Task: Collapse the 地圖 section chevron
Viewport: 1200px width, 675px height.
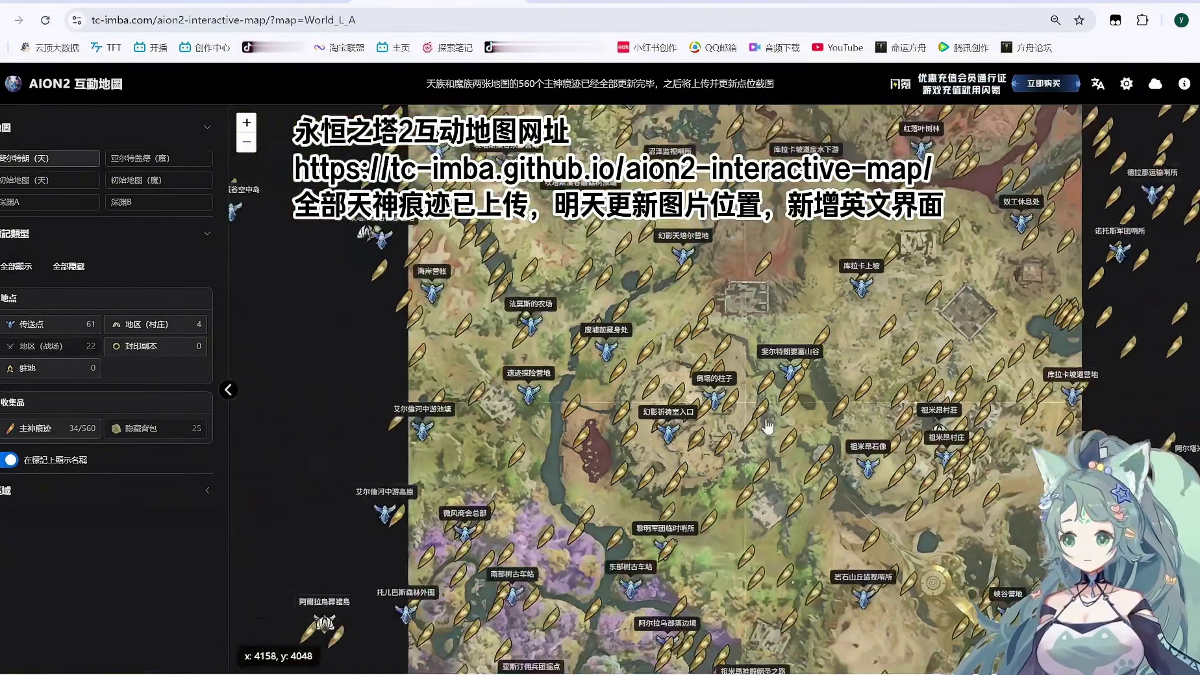Action: [x=207, y=127]
